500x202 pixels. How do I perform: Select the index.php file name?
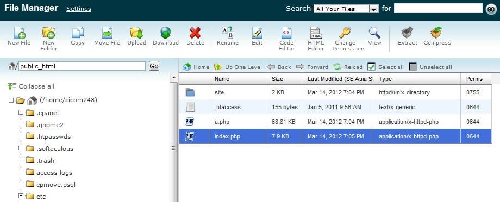(227, 136)
